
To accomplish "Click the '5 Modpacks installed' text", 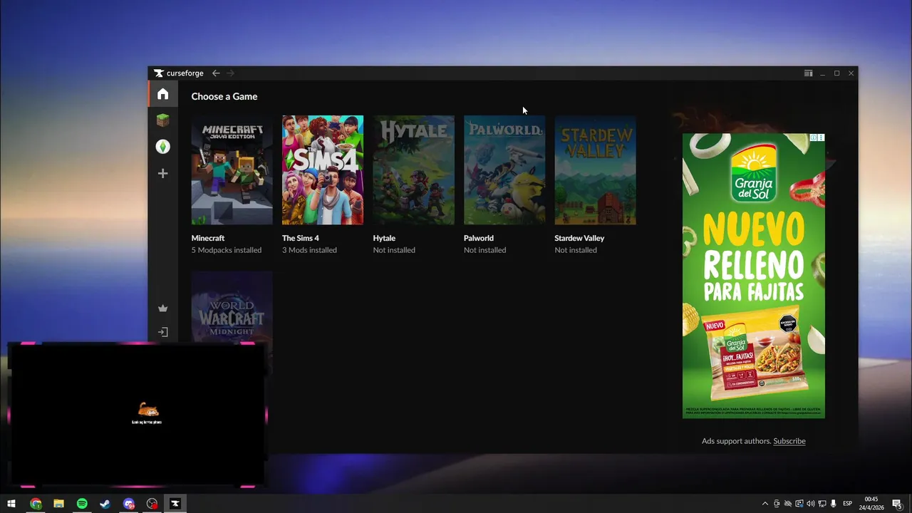I will coord(227,250).
